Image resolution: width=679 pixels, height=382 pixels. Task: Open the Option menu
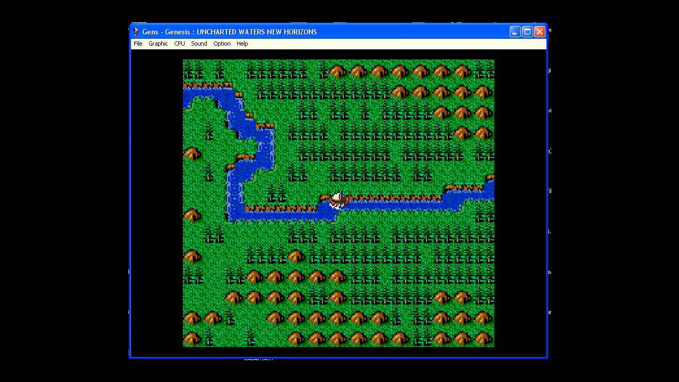[222, 44]
